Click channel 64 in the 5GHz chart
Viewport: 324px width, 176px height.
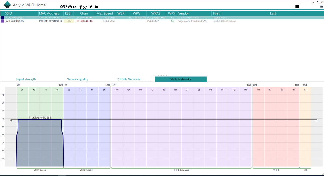(104, 90)
